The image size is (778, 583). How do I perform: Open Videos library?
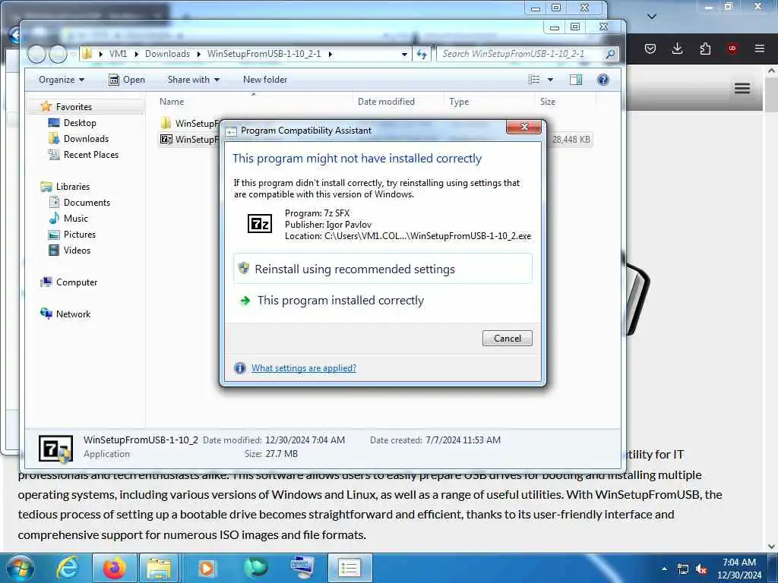[x=77, y=250]
